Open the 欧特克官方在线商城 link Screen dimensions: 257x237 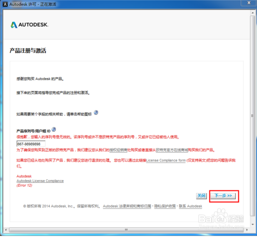pos(172,150)
